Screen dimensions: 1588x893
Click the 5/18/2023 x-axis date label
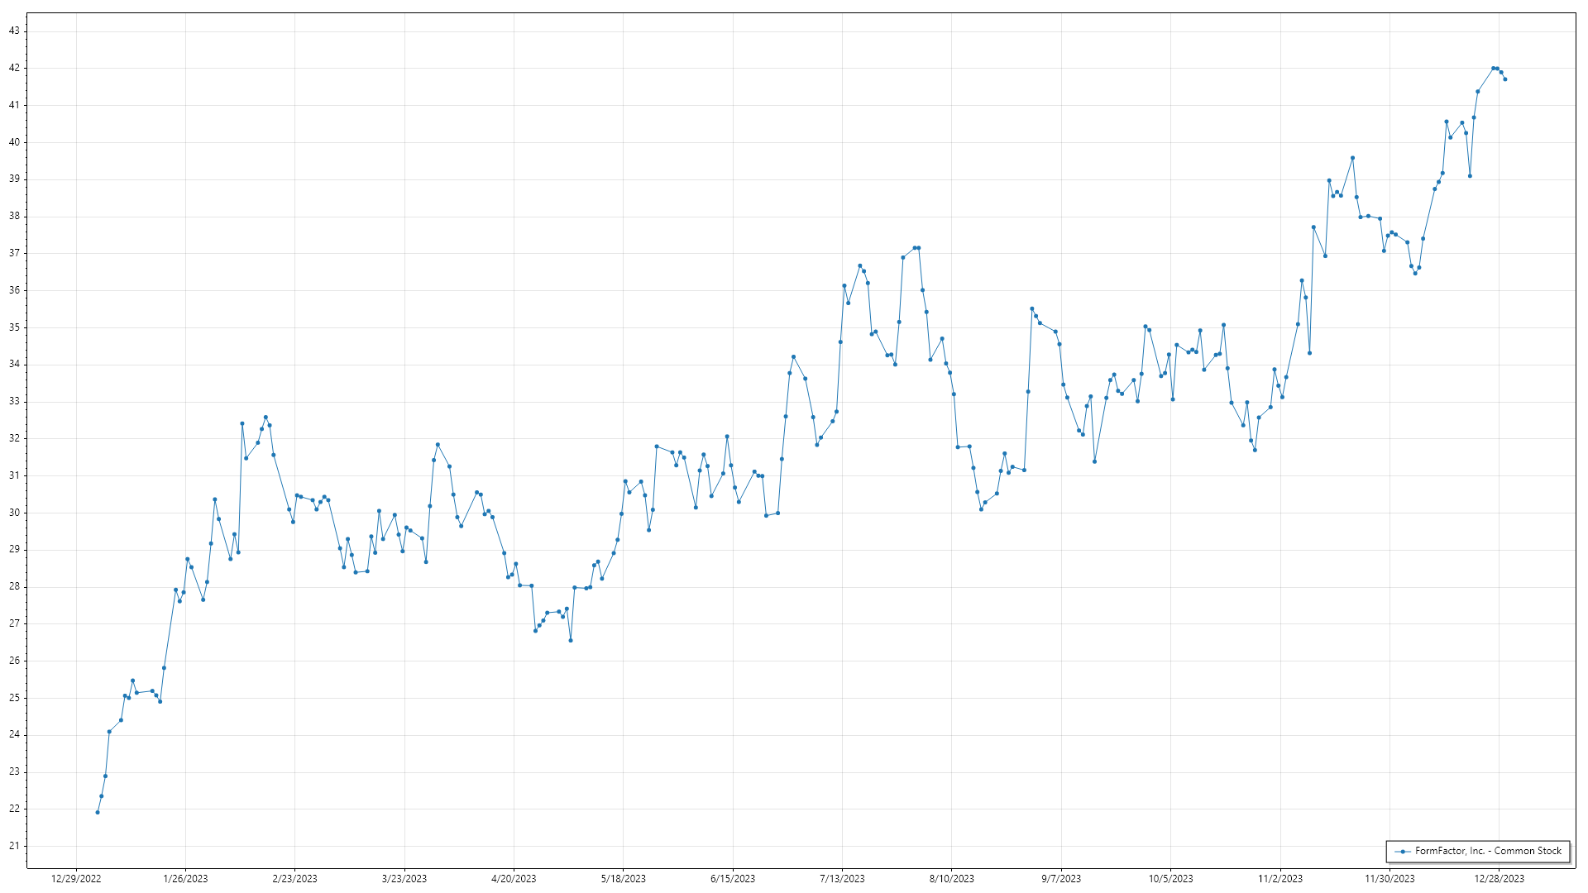point(624,879)
